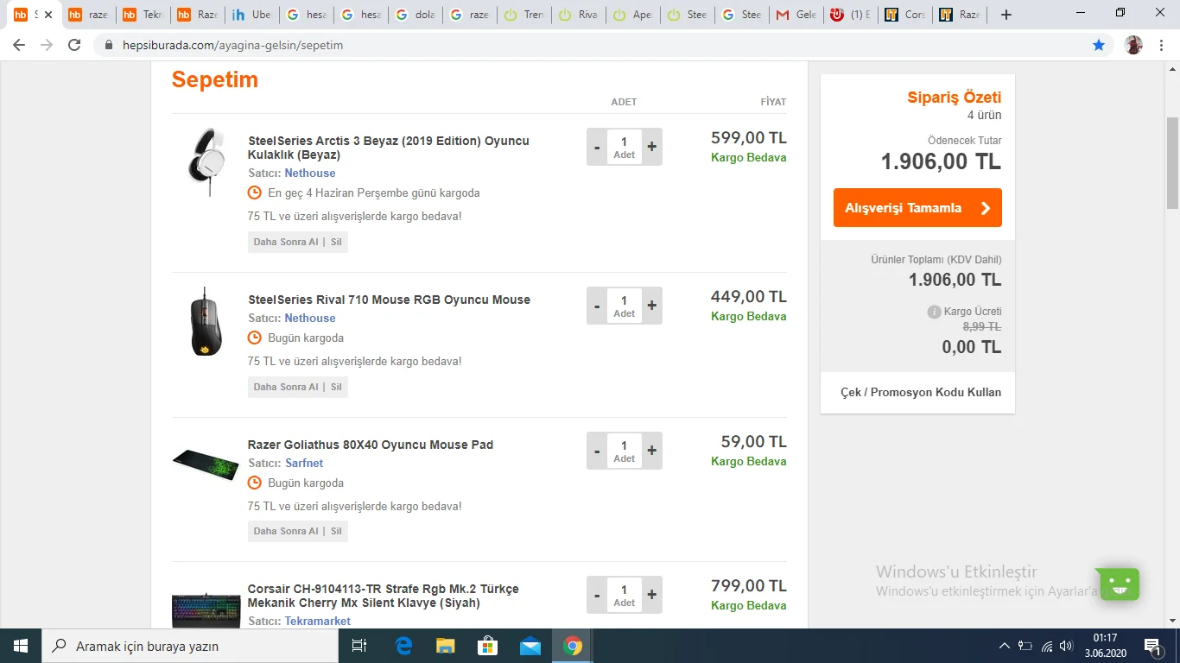Reload the hepsiburada cart page
This screenshot has height=663, width=1180.
(74, 45)
